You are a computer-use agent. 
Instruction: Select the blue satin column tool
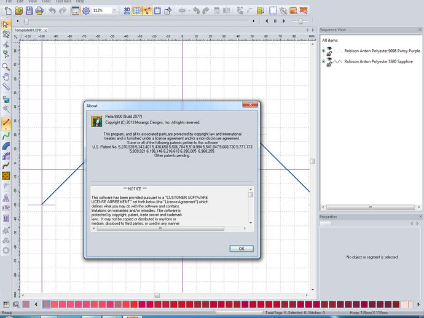click(6, 146)
